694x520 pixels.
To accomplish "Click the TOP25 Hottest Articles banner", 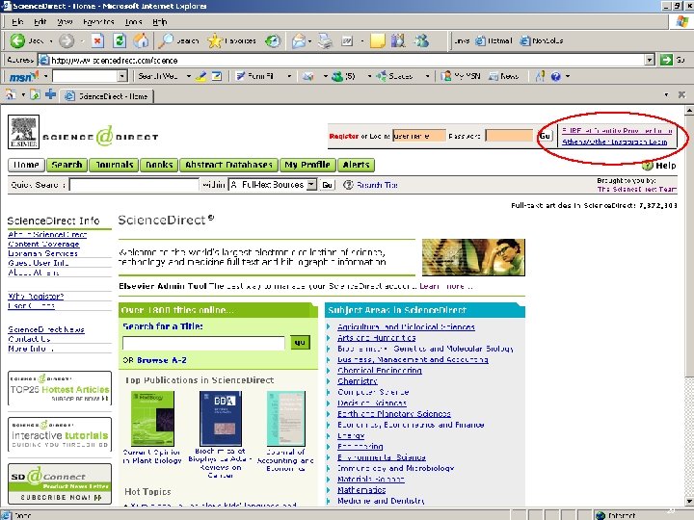I will (60, 388).
